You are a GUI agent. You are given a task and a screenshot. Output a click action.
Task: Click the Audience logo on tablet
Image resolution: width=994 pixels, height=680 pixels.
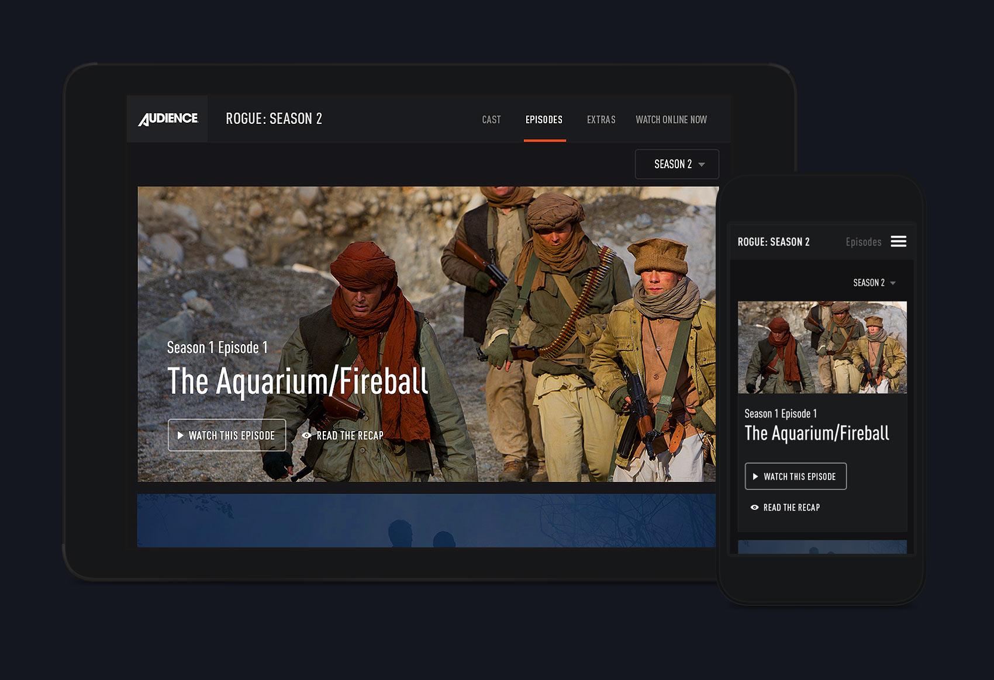pos(168,119)
